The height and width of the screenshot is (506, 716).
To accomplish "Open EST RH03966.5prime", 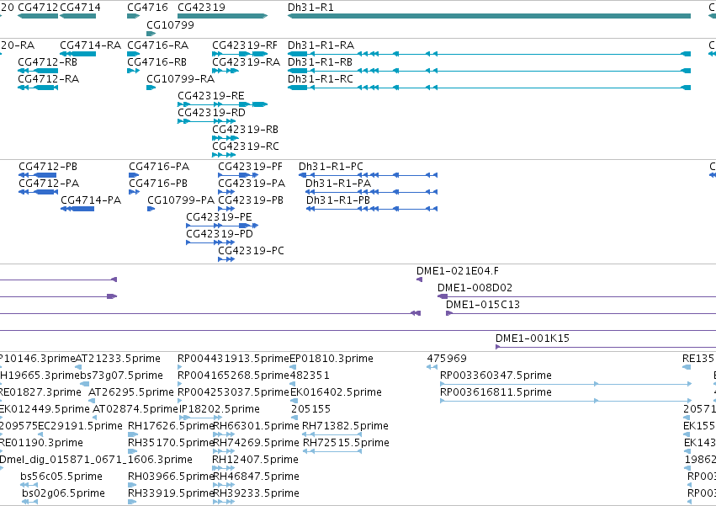I will pos(171,477).
